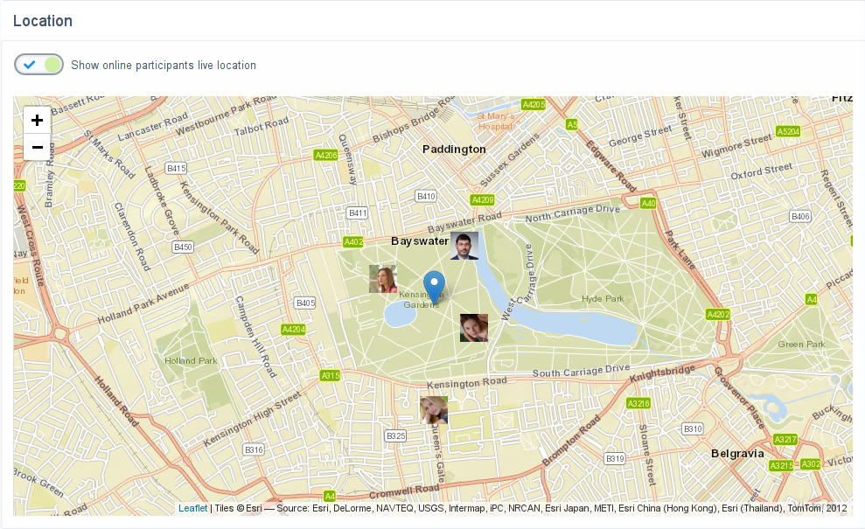
Task: Click the A402 road shield
Action: pyautogui.click(x=353, y=242)
